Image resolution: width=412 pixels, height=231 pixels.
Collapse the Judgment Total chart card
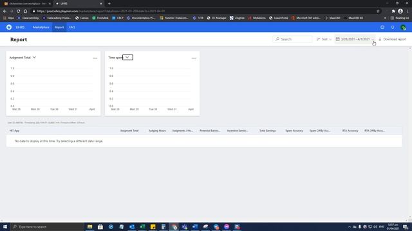pyautogui.click(x=95, y=58)
